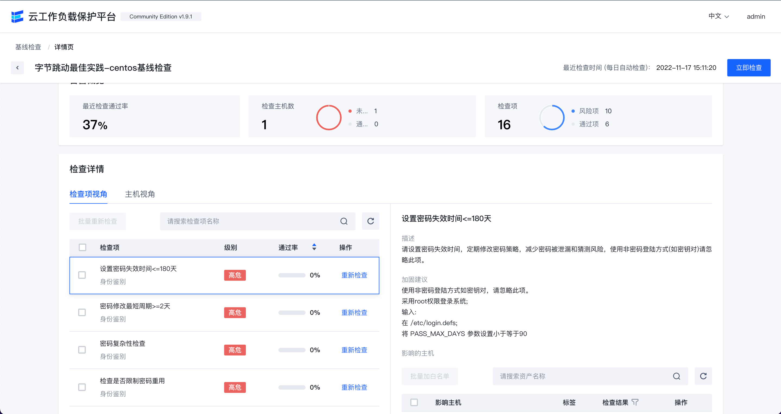Tick checkbox for 密码修改最短周期>=2天
Image resolution: width=781 pixels, height=414 pixels.
82,312
